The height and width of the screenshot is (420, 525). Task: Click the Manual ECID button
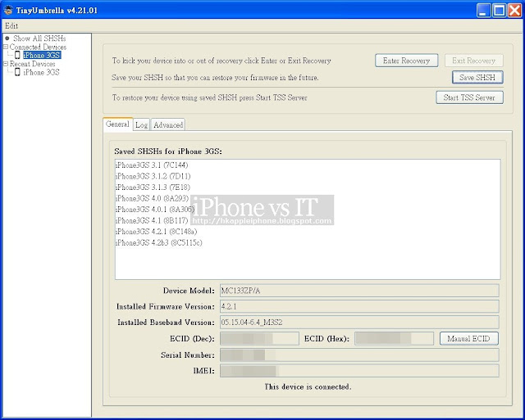click(468, 338)
